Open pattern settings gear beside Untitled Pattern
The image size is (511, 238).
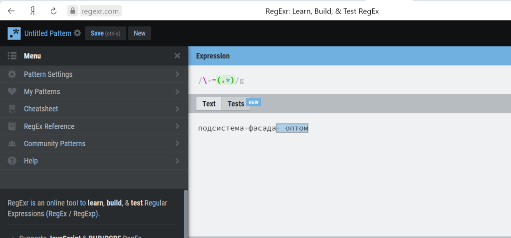[77, 33]
